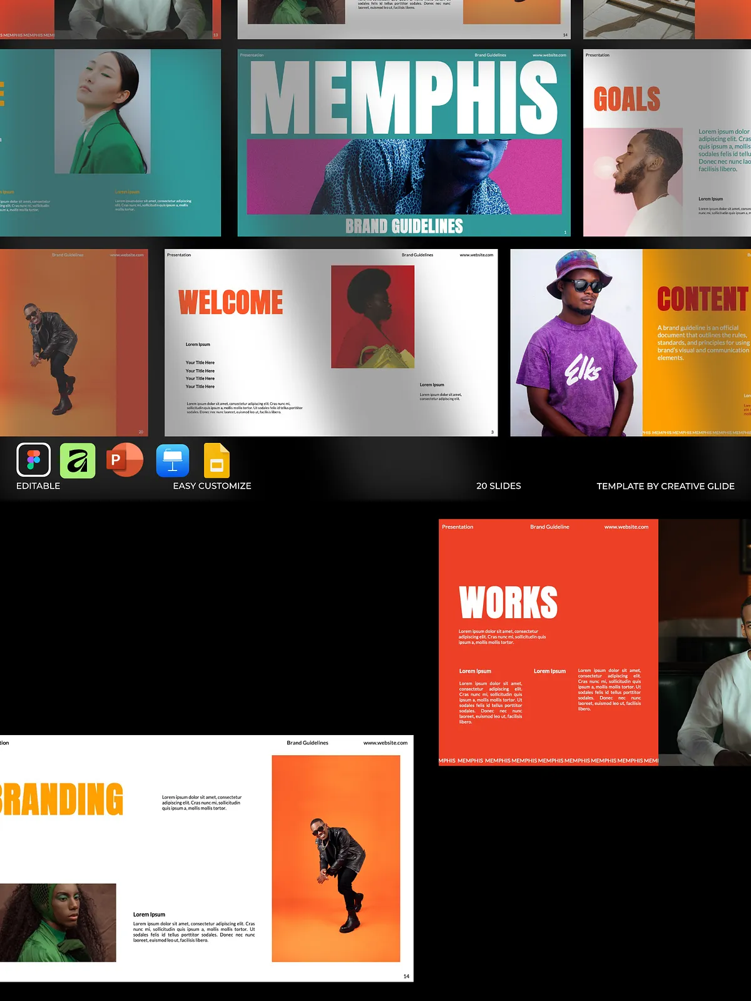Click the PowerPoint app icon
751x1001 pixels.
125,460
